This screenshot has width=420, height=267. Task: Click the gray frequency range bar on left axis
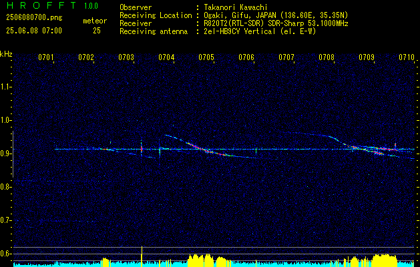[x=13, y=154]
